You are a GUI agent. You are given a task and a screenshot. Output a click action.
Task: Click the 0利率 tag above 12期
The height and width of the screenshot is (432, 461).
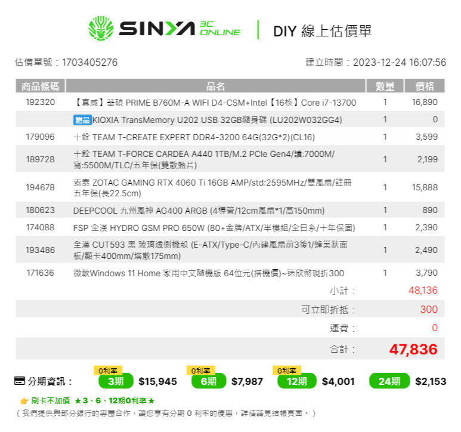[287, 371]
